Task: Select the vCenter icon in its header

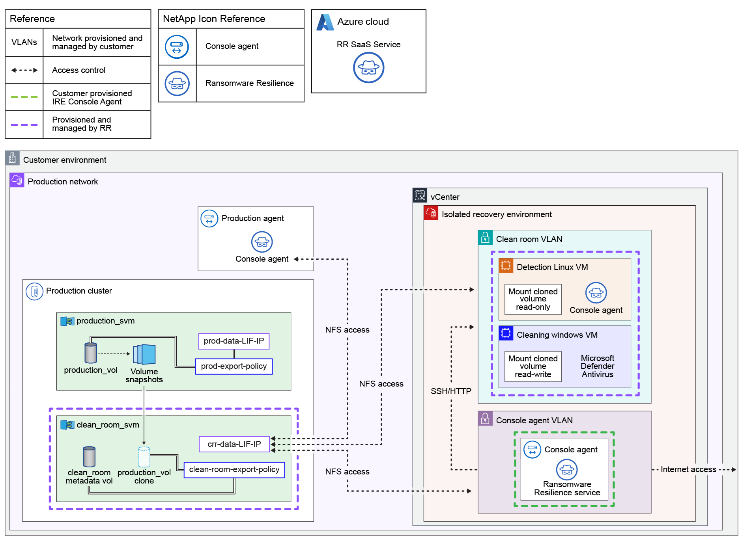Action: pos(420,195)
